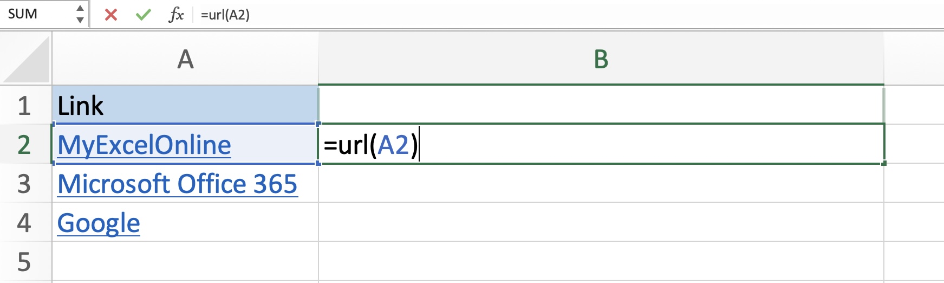
Task: Select row 4 header
Action: pyautogui.click(x=25, y=222)
